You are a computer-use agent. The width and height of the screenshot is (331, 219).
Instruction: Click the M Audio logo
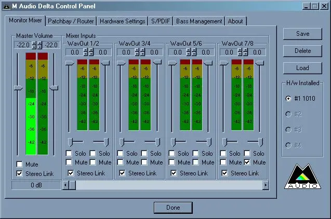303,176
